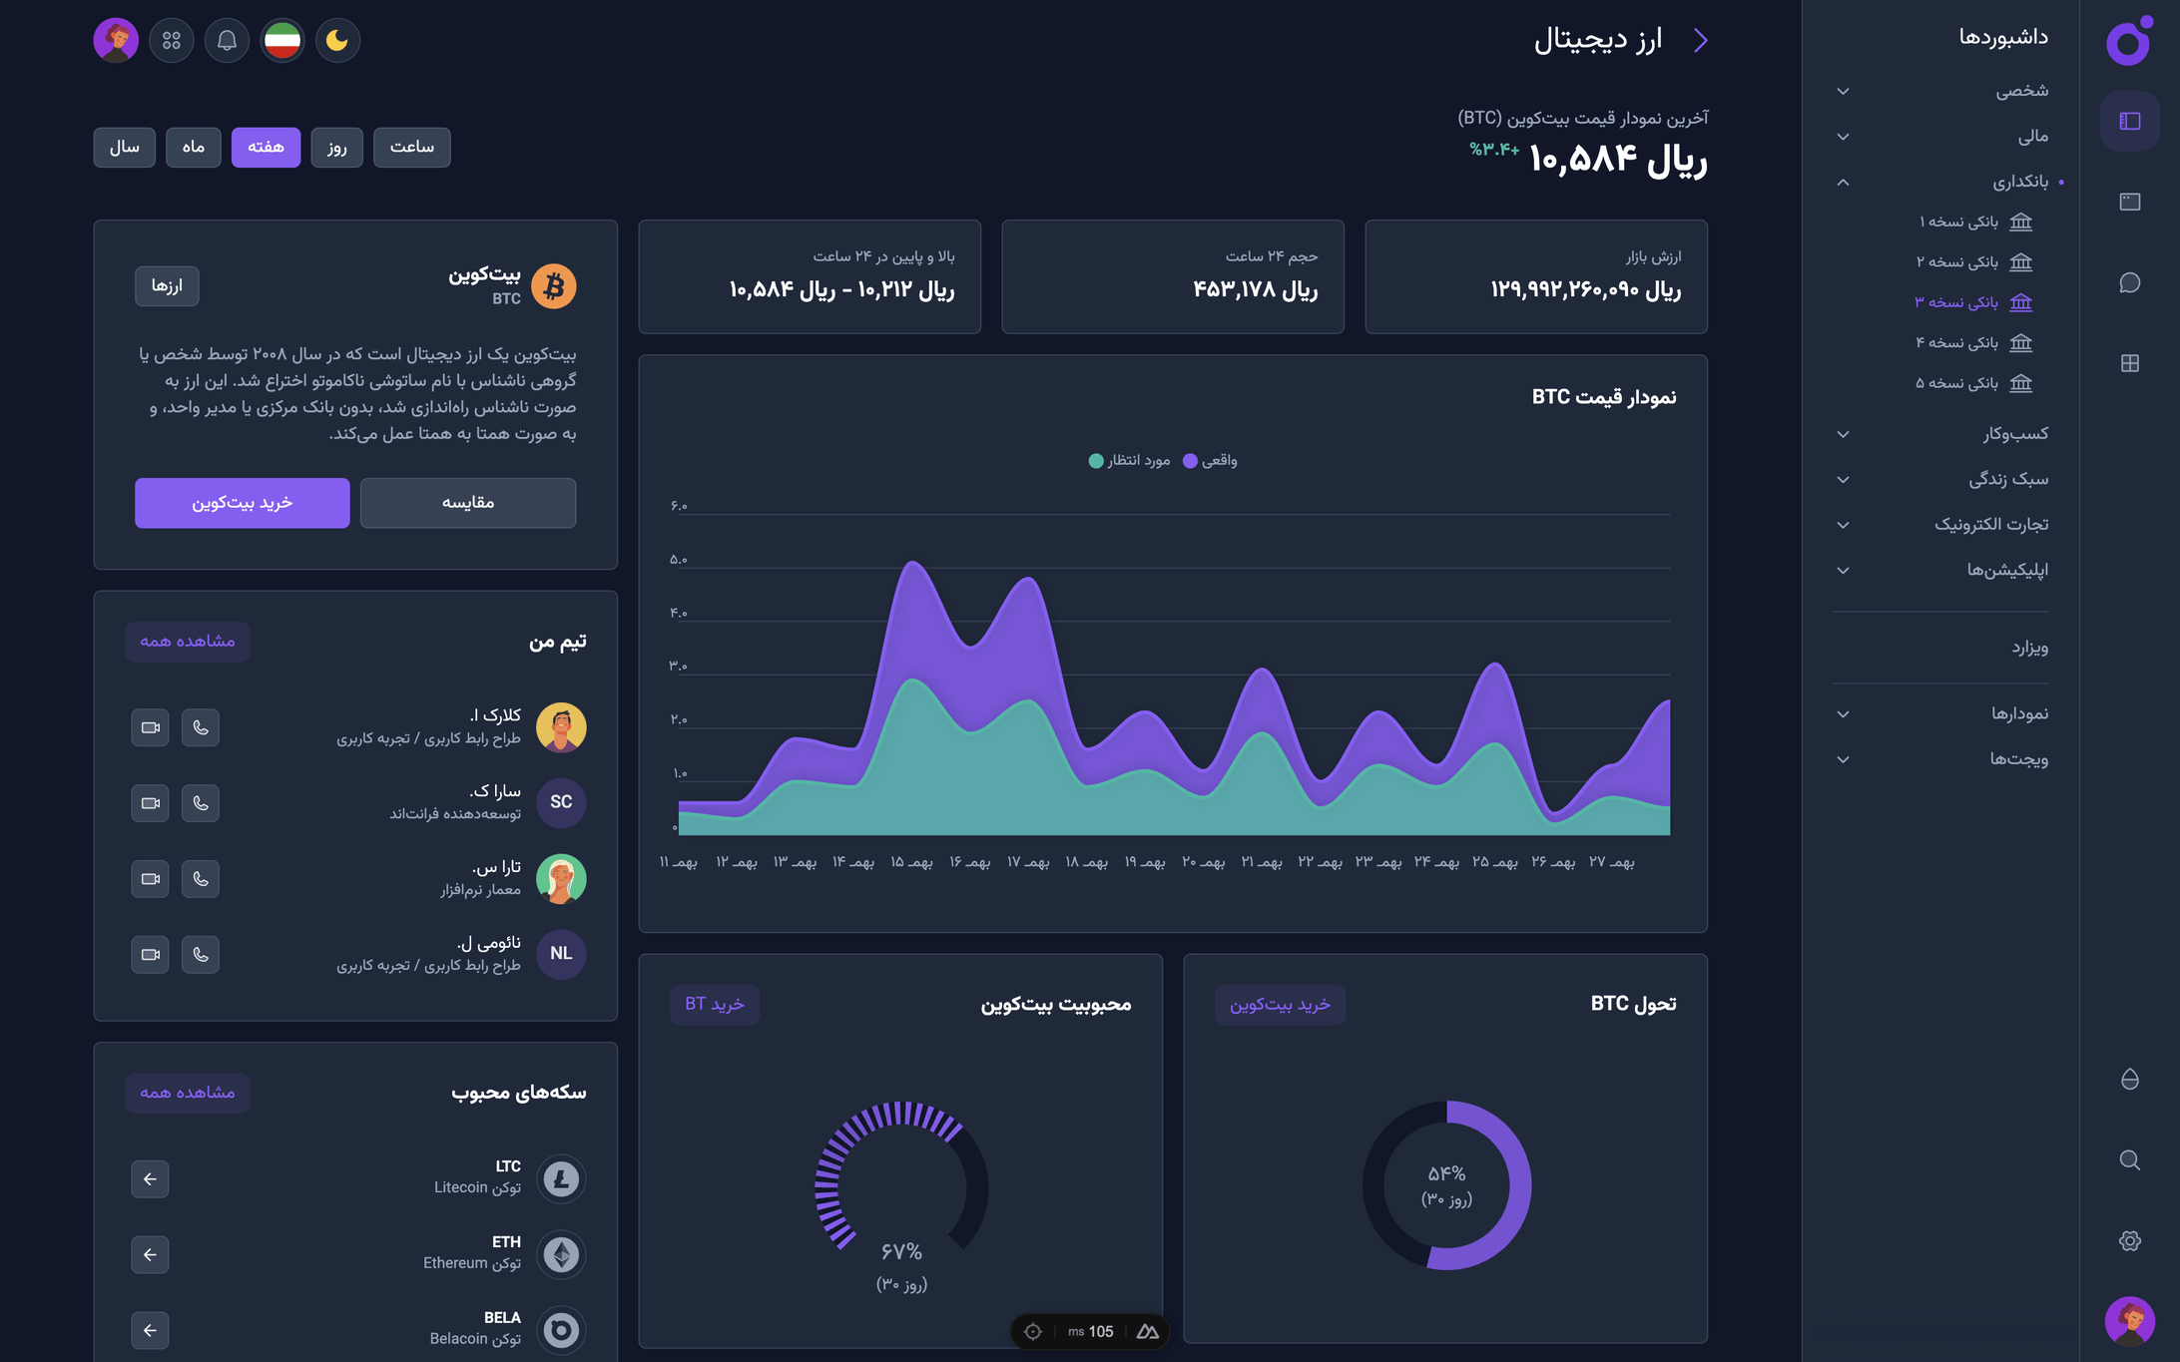Click the search icon in sidebar
The image size is (2180, 1362).
tap(2129, 1160)
